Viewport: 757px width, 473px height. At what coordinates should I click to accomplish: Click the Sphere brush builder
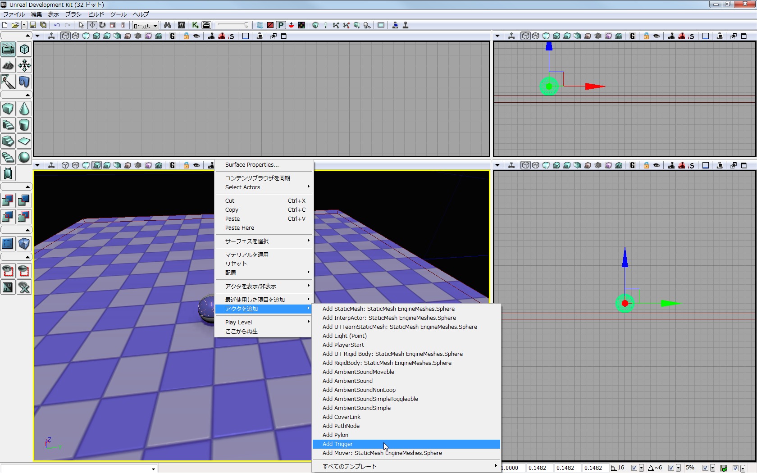[24, 157]
